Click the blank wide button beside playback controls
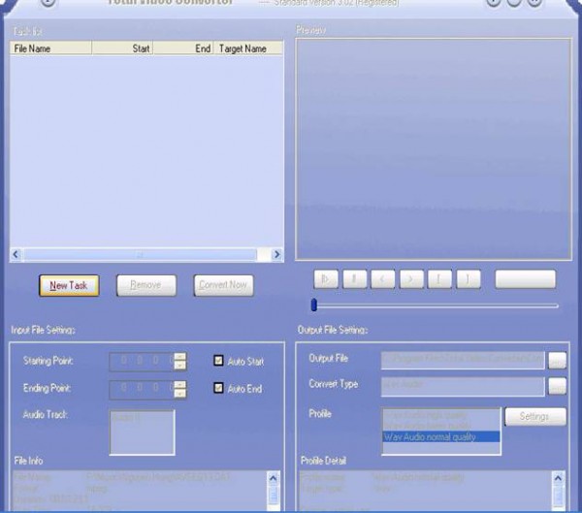 tap(526, 279)
